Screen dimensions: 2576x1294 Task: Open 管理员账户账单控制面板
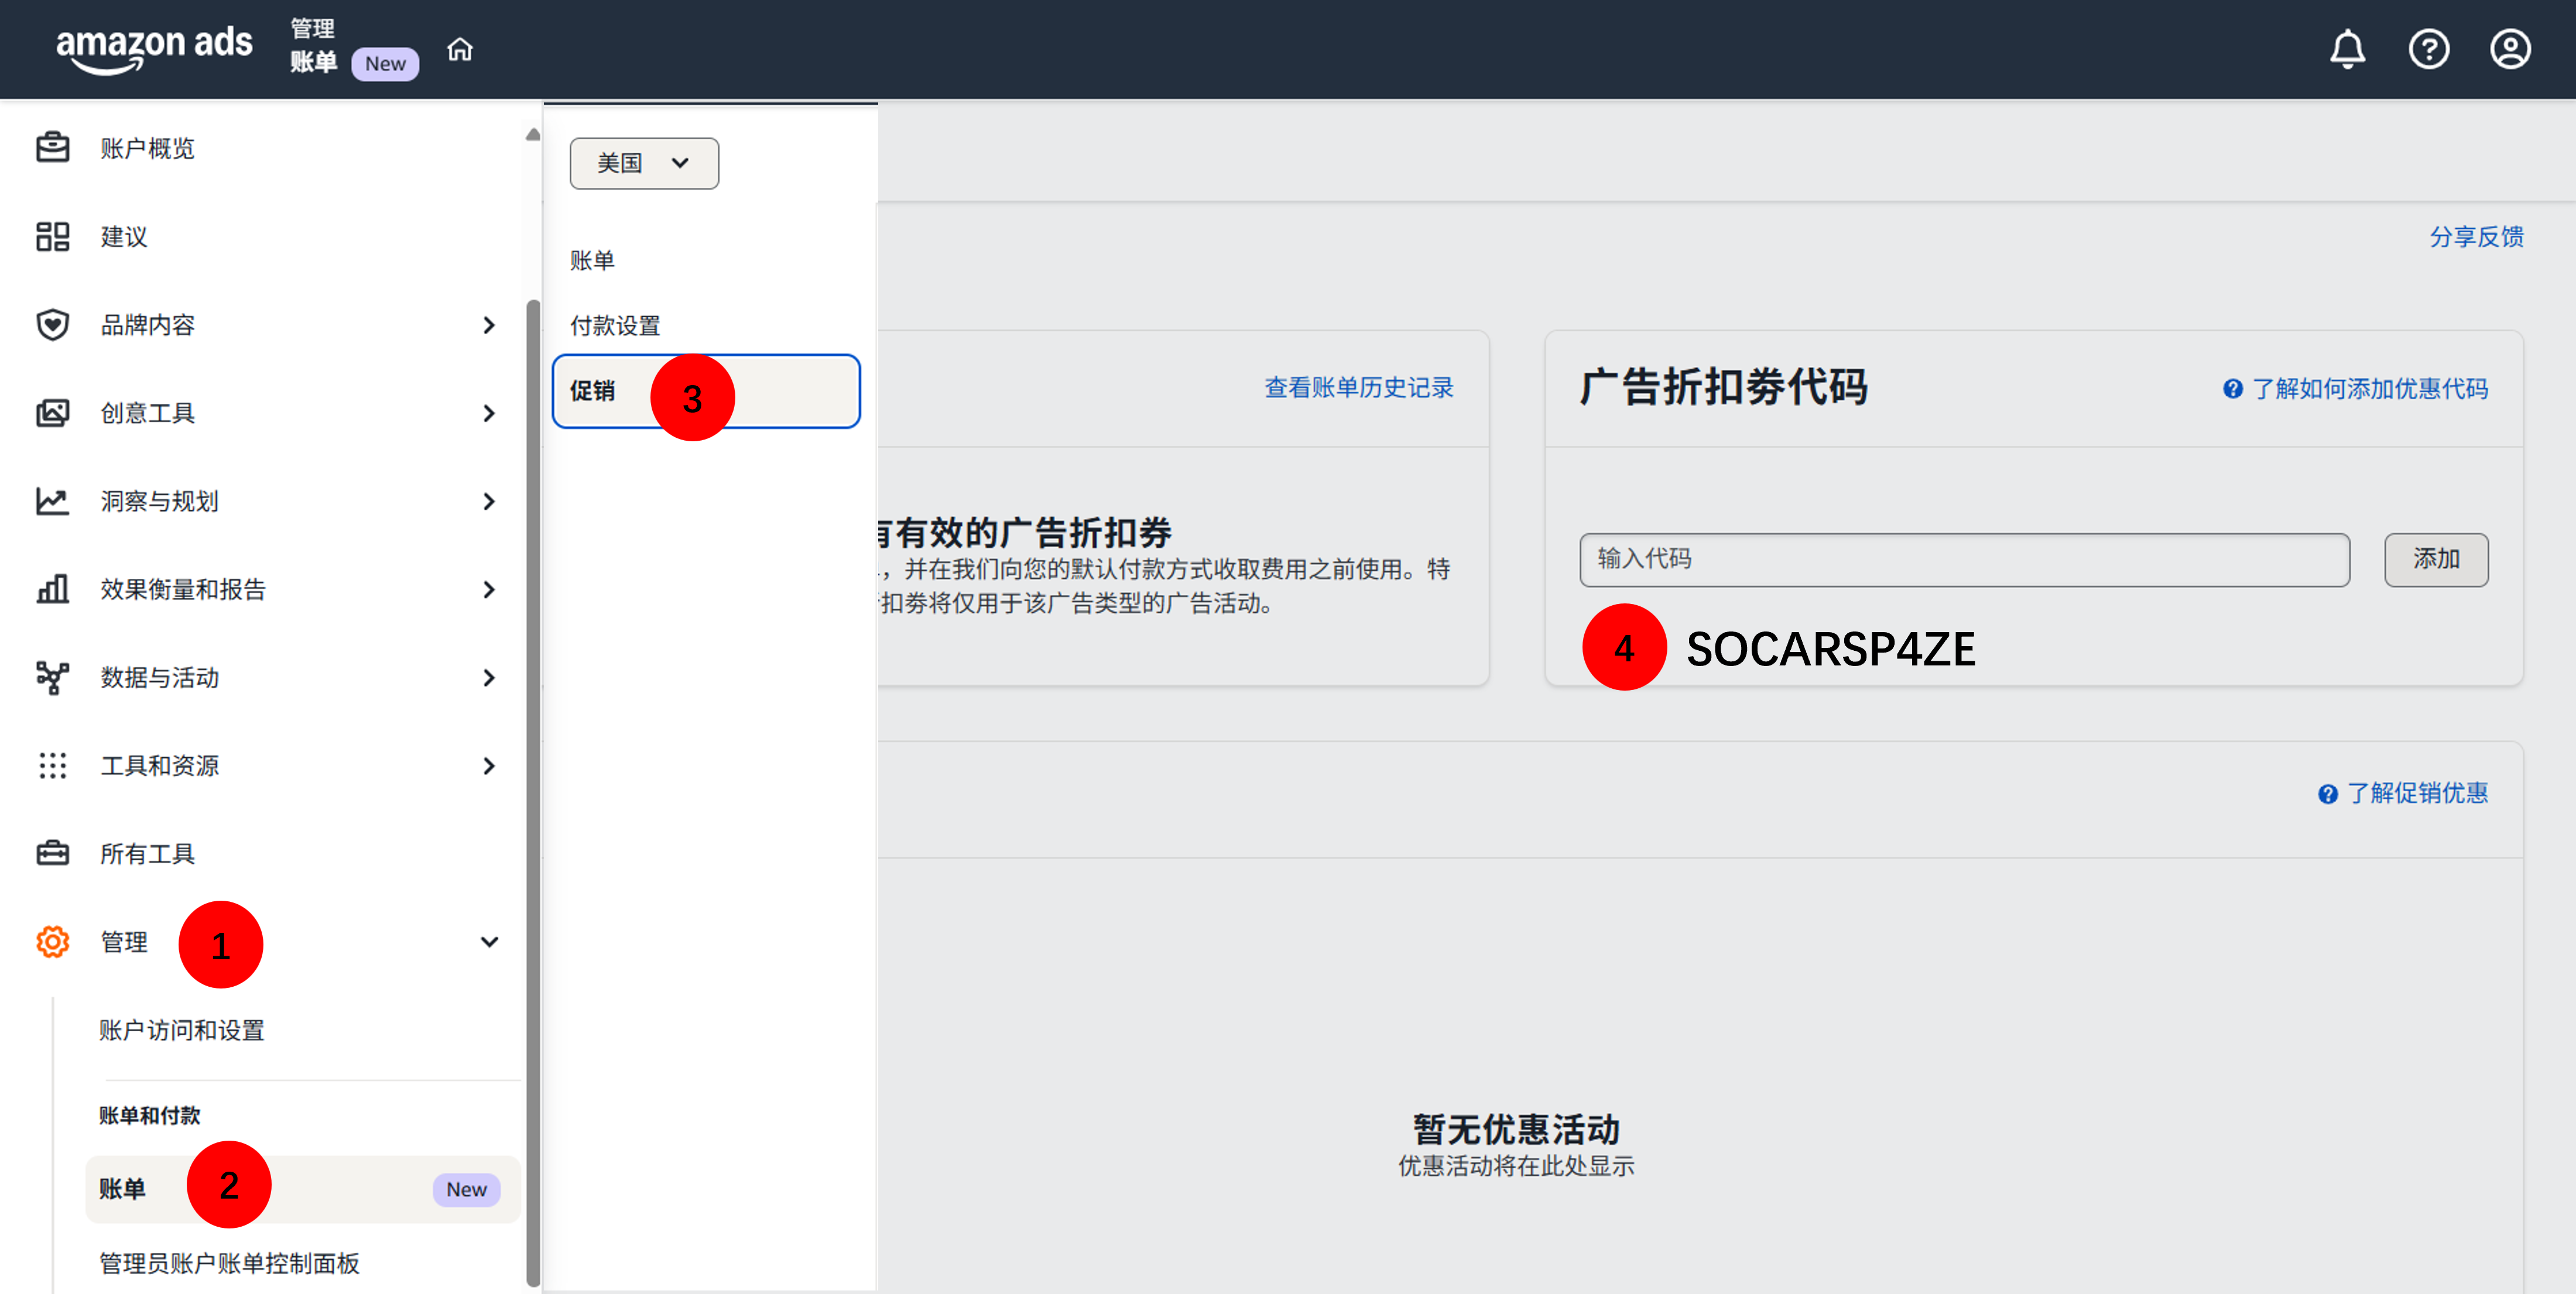tap(229, 1263)
